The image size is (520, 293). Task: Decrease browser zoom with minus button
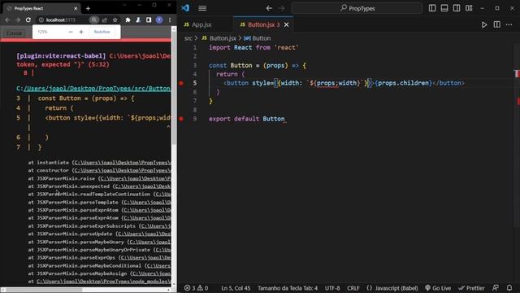(x=71, y=32)
